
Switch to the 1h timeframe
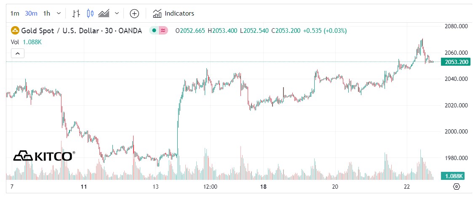click(47, 13)
